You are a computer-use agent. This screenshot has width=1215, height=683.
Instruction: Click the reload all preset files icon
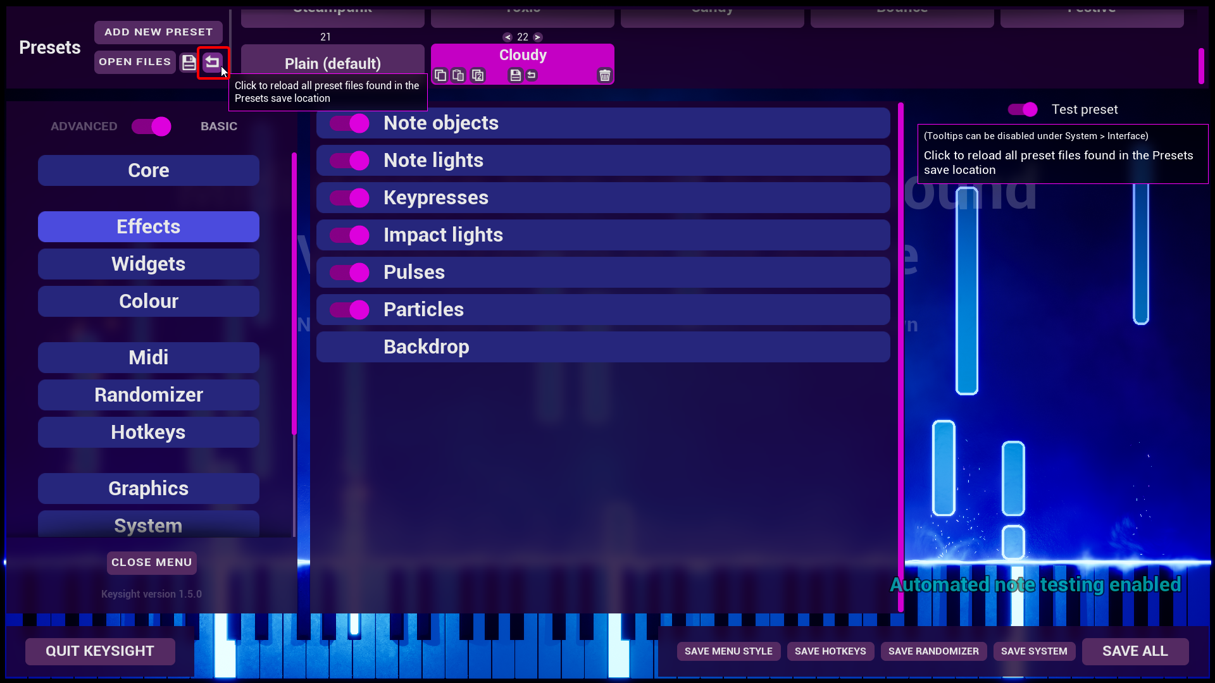click(x=212, y=62)
